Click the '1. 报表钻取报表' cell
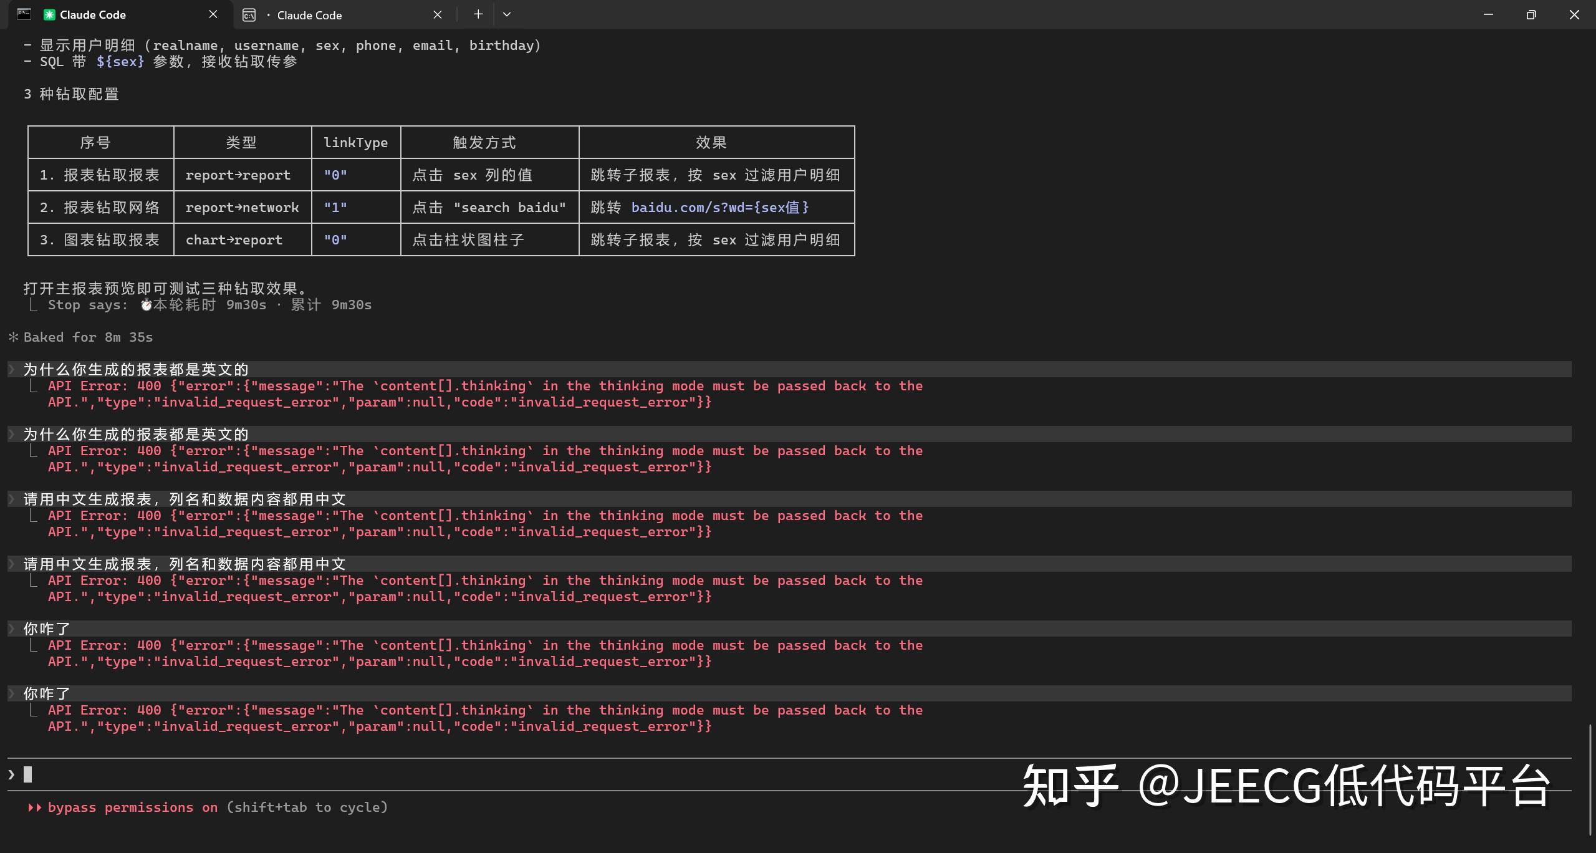The width and height of the screenshot is (1596, 853). [100, 175]
